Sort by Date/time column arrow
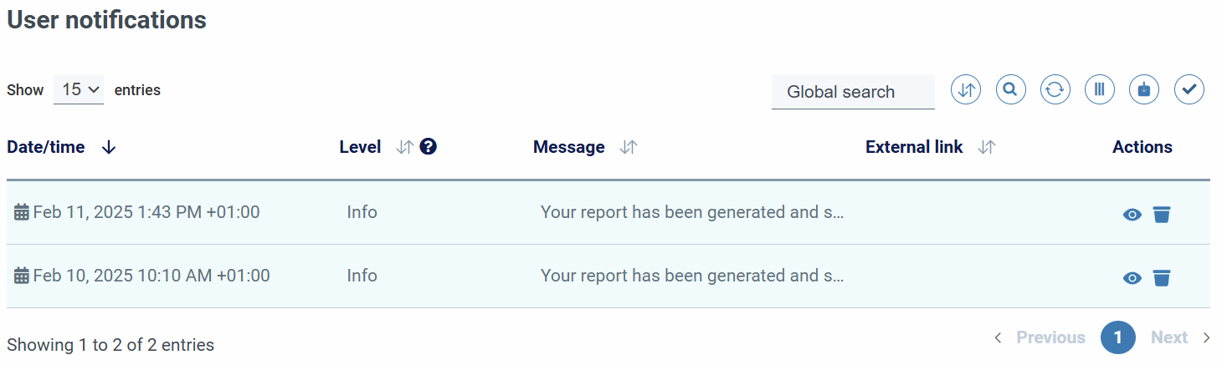This screenshot has width=1222, height=365. (x=108, y=147)
